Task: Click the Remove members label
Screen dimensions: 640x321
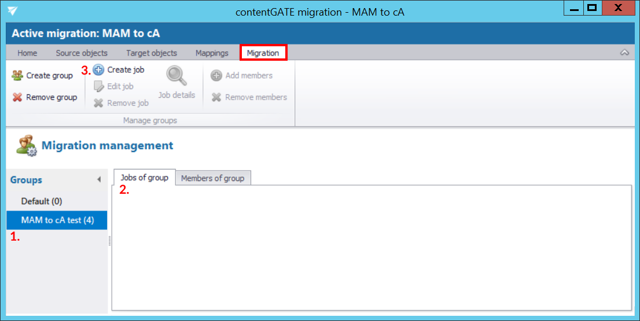Action: pyautogui.click(x=256, y=97)
